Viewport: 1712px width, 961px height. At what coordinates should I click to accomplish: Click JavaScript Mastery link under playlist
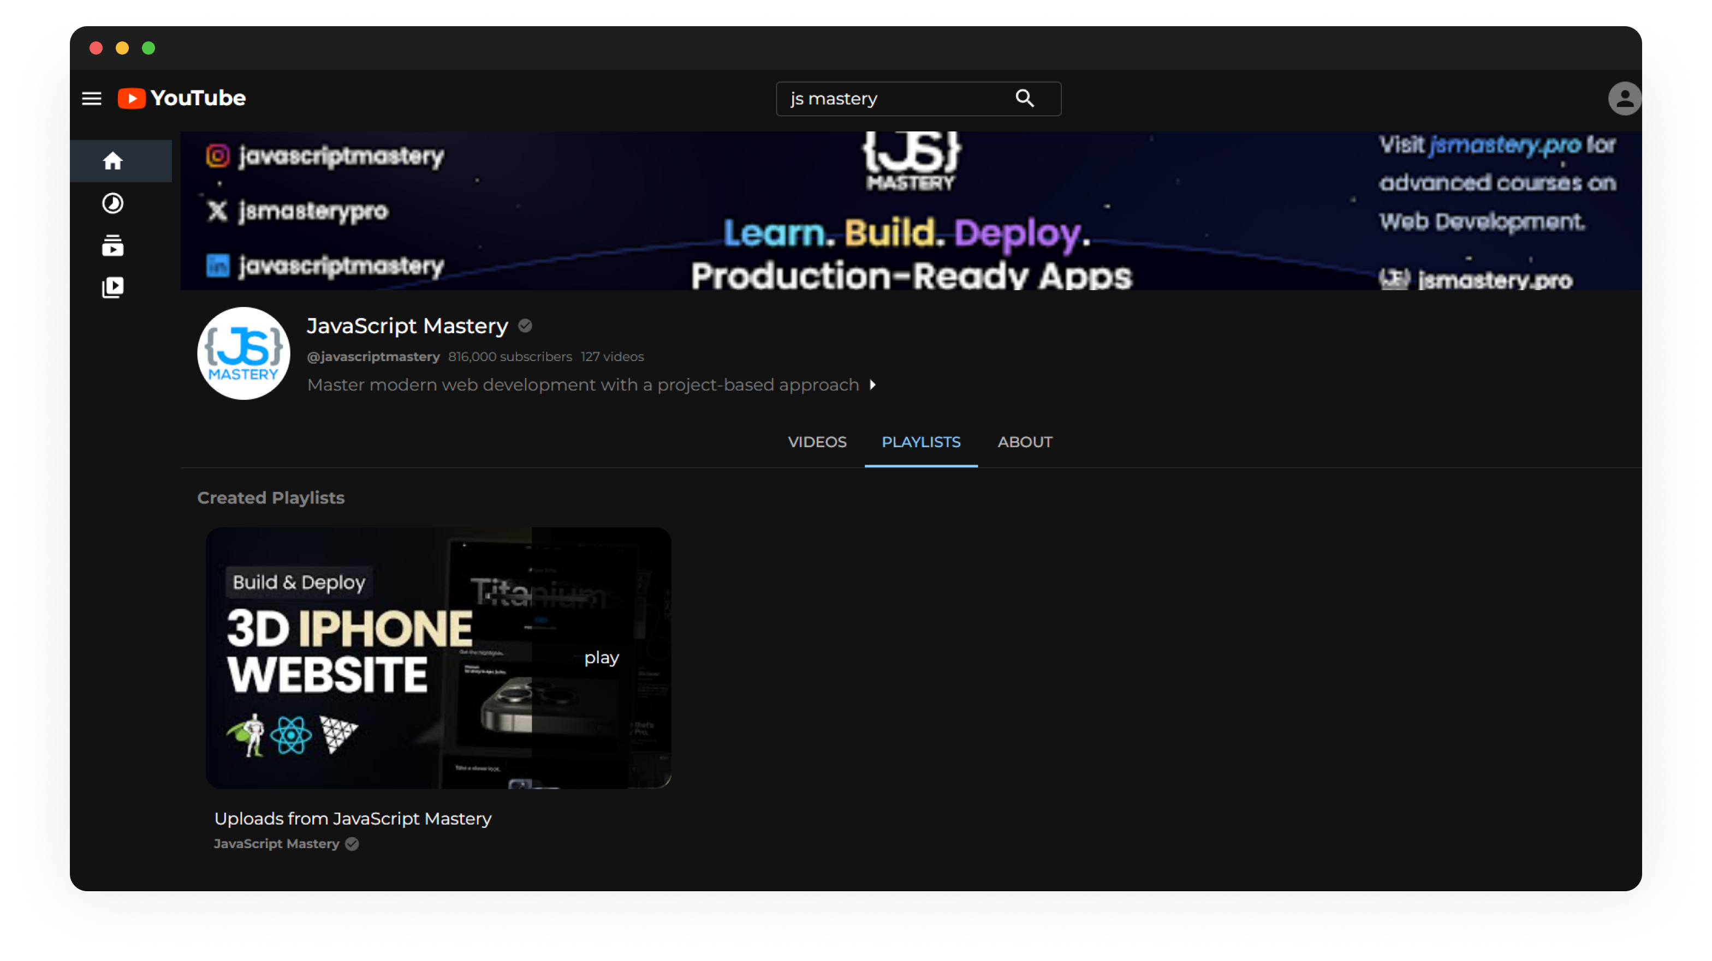[276, 843]
